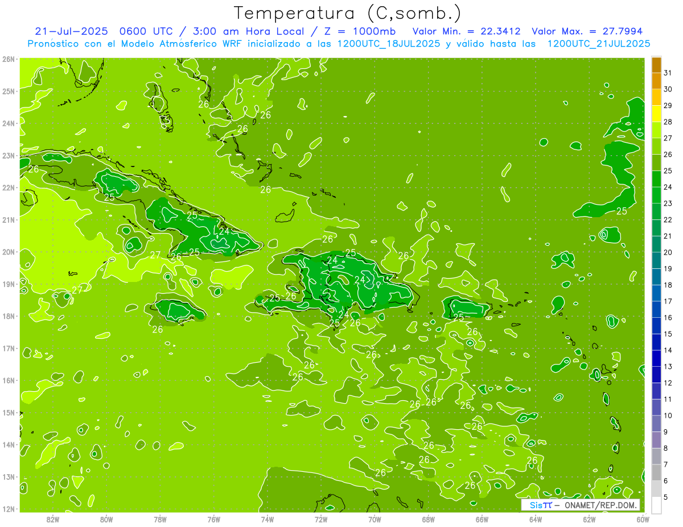This screenshot has height=527, width=683.
Task: Click the 82W longitude axis label
Action: 53,519
